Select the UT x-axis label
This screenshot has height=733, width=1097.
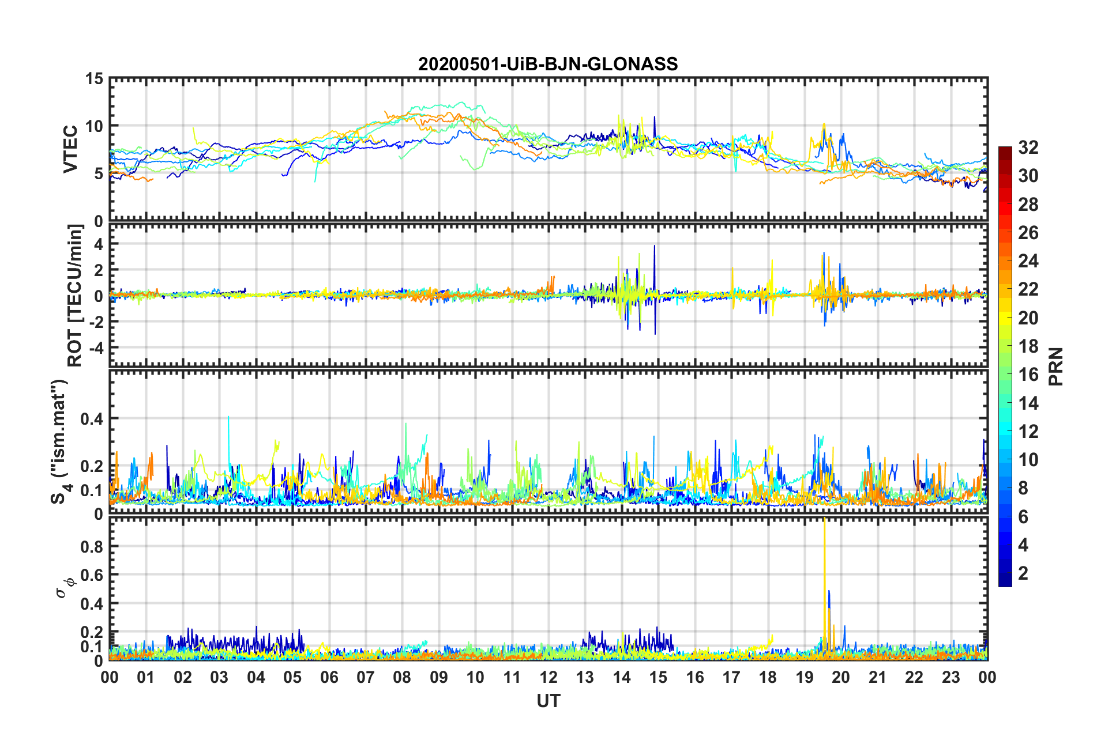click(548, 701)
